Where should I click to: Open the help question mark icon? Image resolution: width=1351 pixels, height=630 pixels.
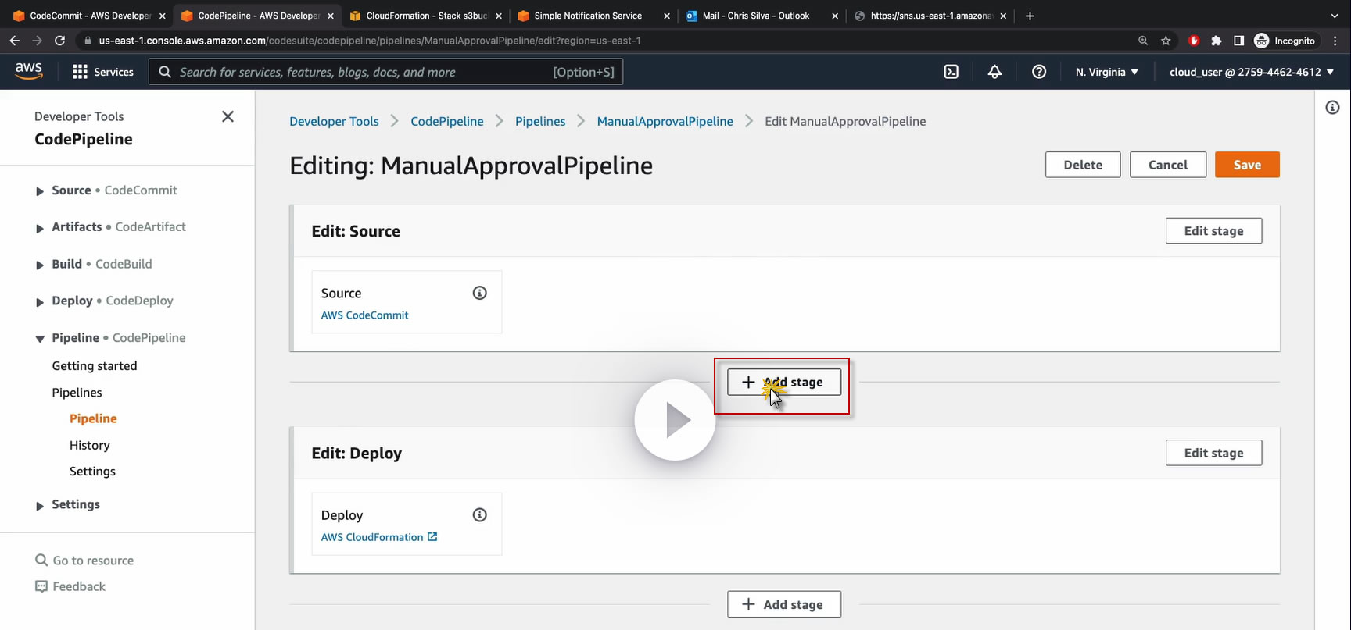pos(1038,72)
